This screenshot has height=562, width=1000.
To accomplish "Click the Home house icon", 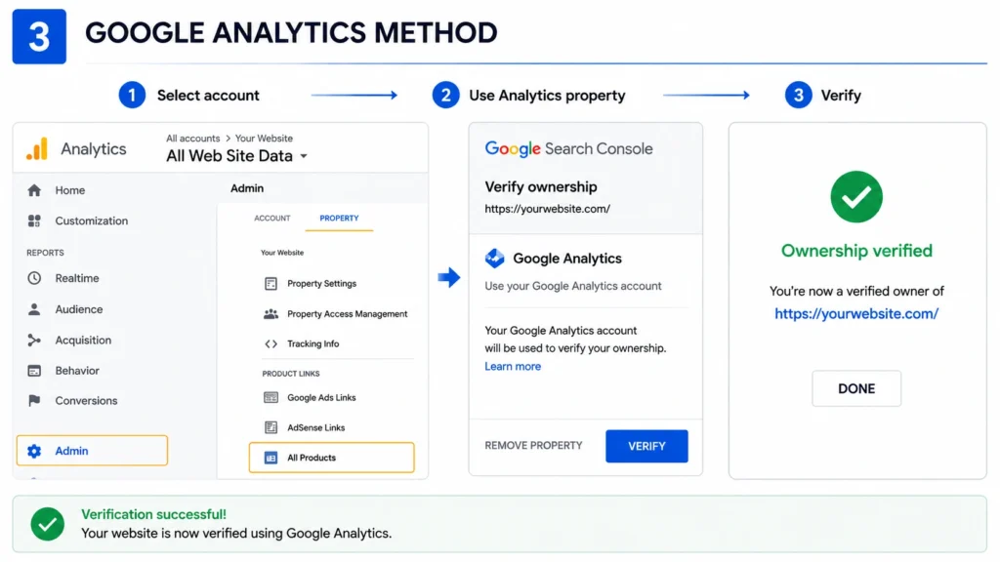I will pyautogui.click(x=34, y=190).
